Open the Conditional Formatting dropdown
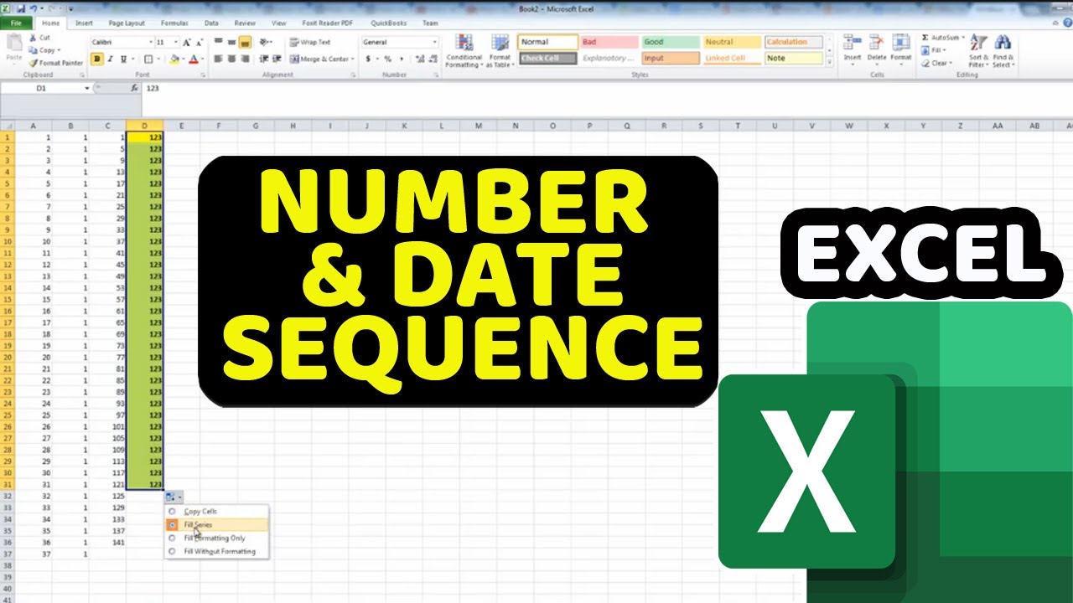 tap(464, 51)
